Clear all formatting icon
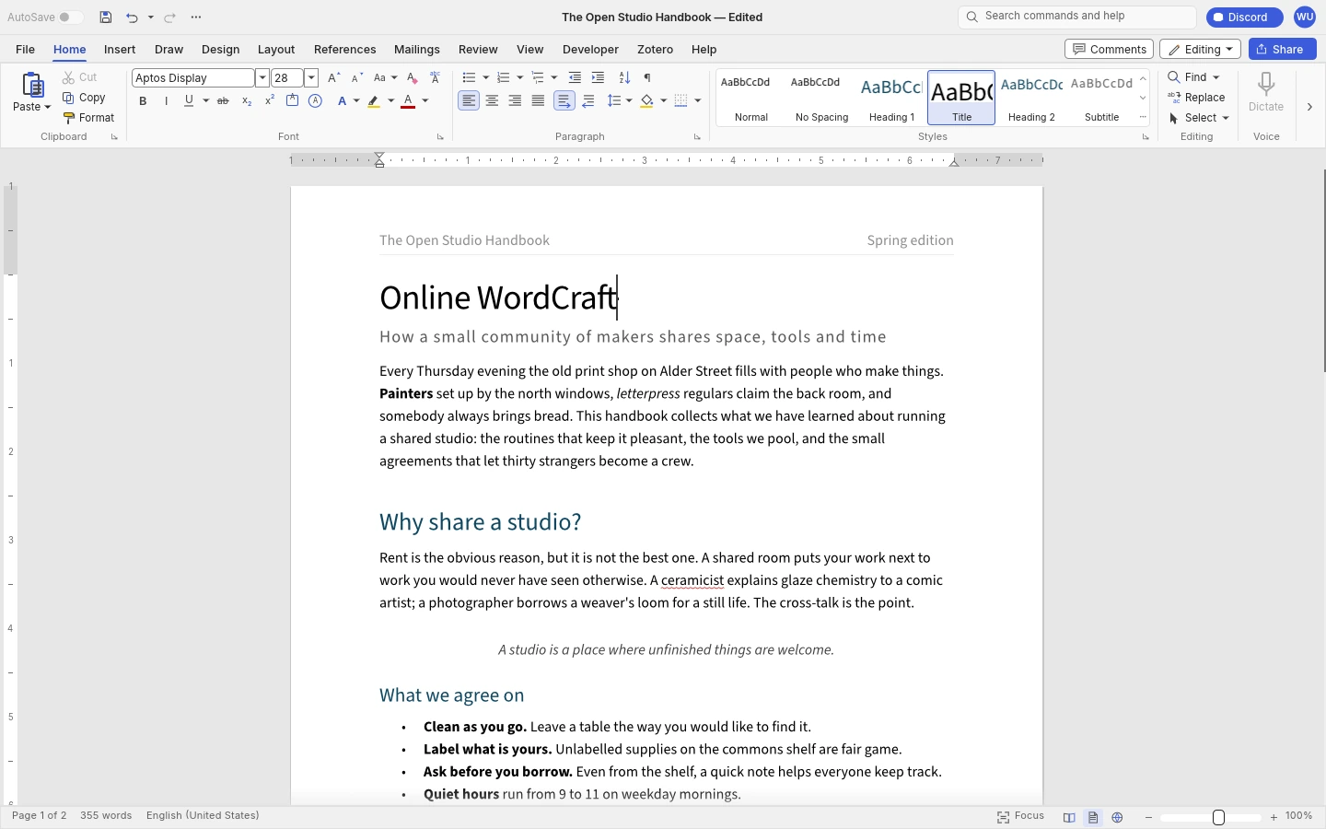Viewport: 1326px width, 829px height. 412,77
